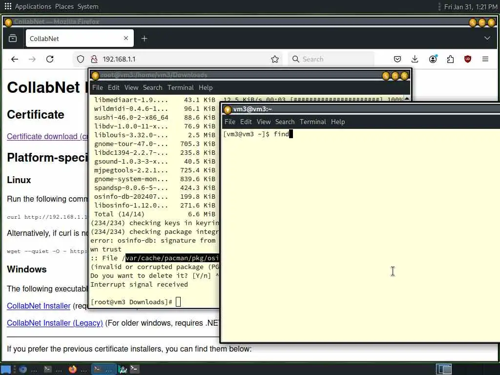Screen dimensions: 500x375
Task: Open tracking protection shield icon
Action: click(x=81, y=59)
